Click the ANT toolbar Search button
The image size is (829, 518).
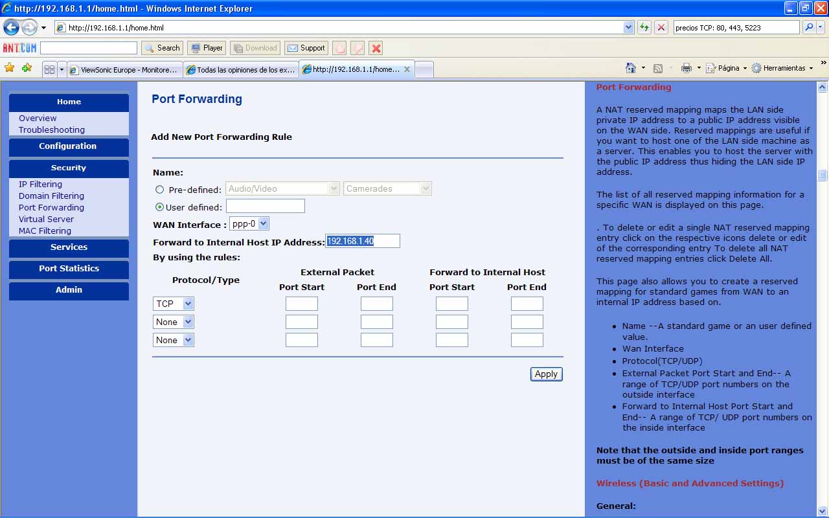pyautogui.click(x=162, y=48)
